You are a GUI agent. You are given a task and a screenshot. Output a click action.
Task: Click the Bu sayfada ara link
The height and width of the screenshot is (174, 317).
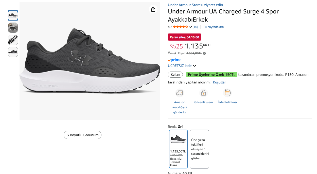point(214,27)
